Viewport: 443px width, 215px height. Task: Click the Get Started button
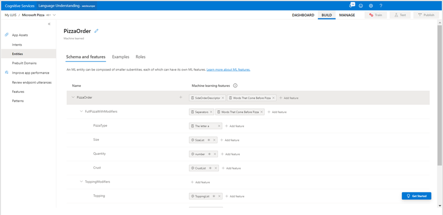[416, 196]
